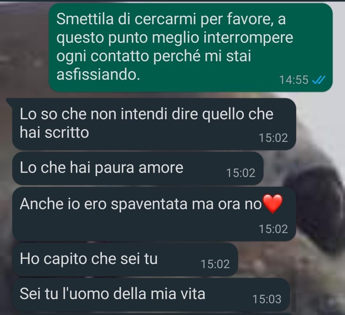The height and width of the screenshot is (315, 345).
Task: Click the message 'Lo che hai paura amore'
Action: click(138, 168)
